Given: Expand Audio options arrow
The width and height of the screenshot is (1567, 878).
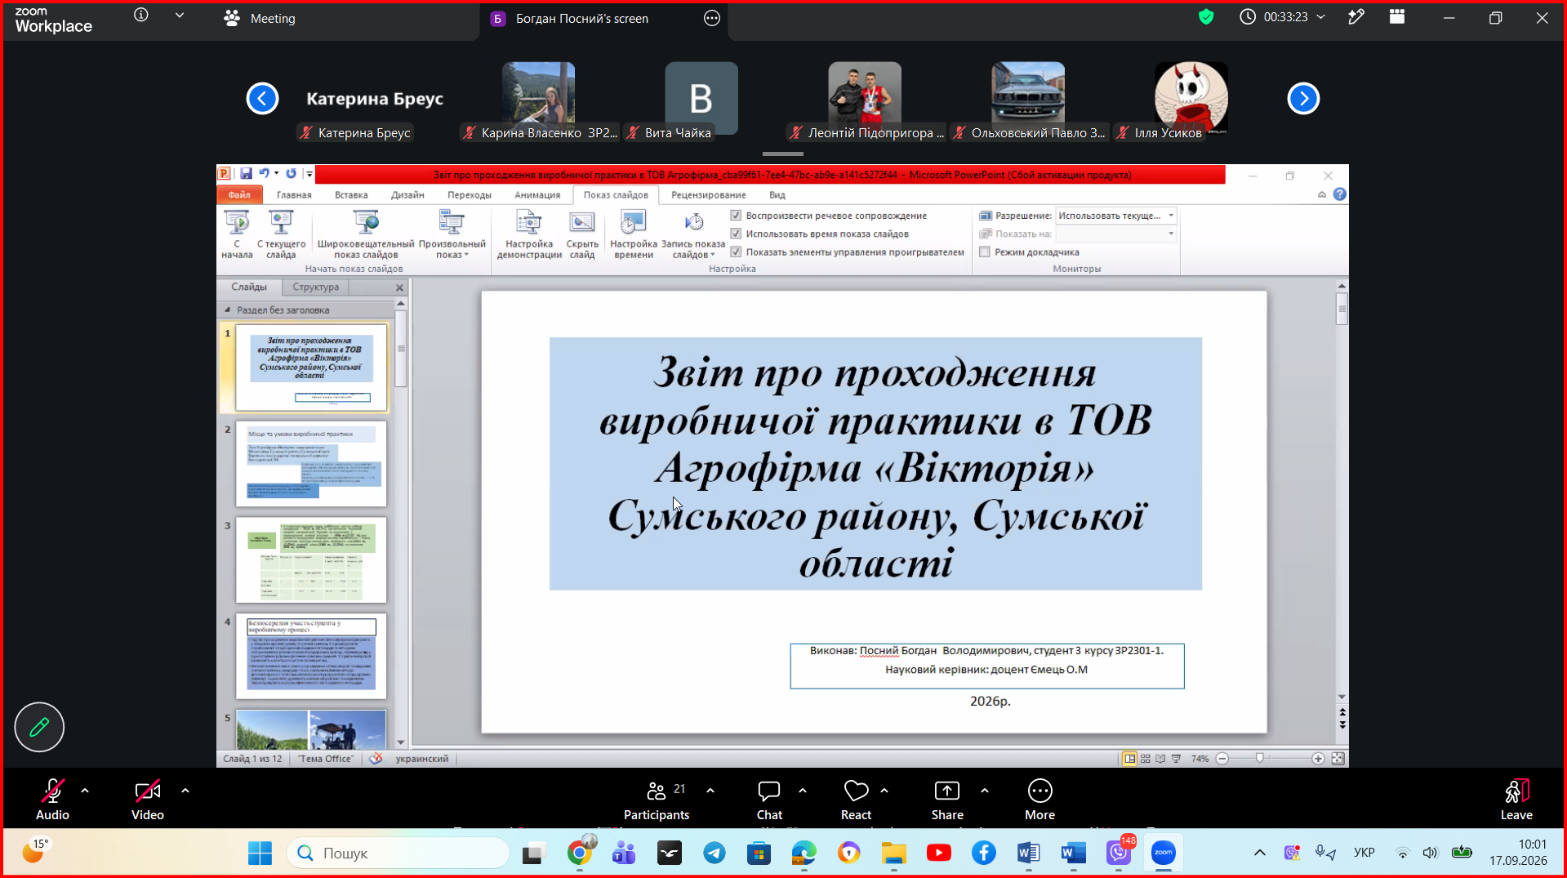Looking at the screenshot, I should click(x=85, y=791).
